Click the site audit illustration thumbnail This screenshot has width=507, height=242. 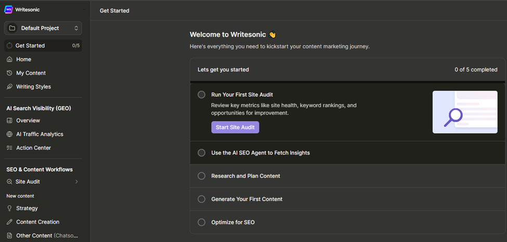[x=465, y=112]
